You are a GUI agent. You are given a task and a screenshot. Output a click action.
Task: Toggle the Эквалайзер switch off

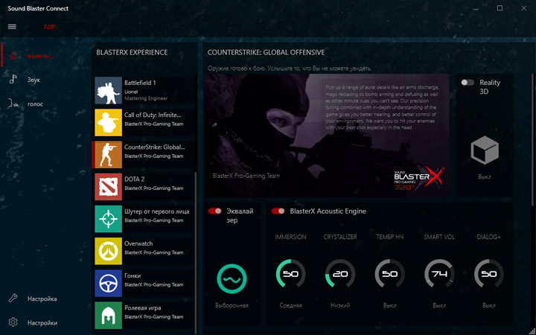tap(215, 211)
